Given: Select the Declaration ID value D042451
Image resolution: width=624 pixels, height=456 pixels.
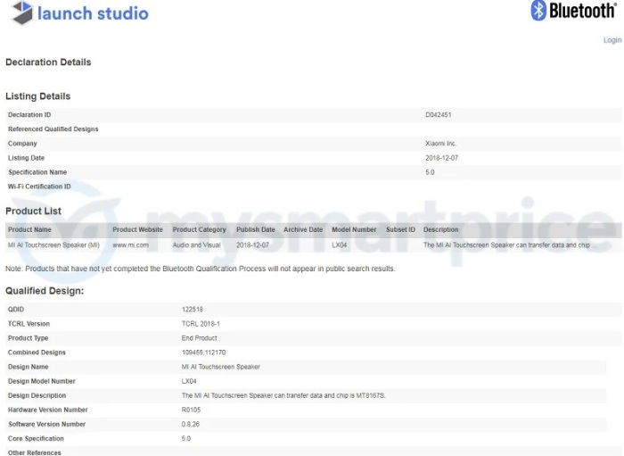Looking at the screenshot, I should [439, 115].
